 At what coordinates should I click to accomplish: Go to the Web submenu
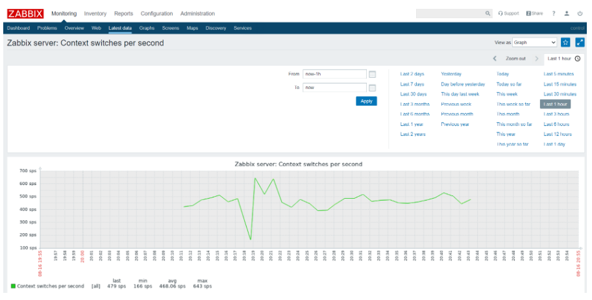96,29
